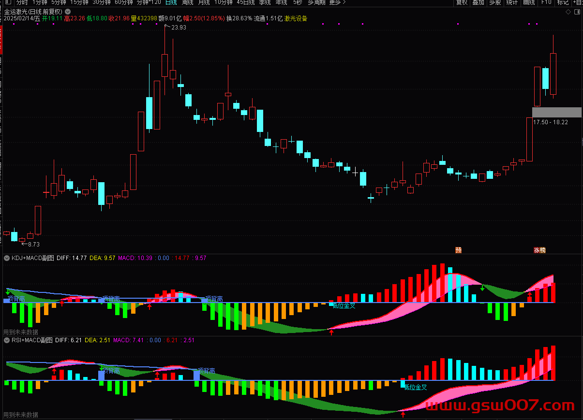Toggle the side panel icon at top-right
Image resolution: width=583 pixels, height=420 pixels.
coord(578,11)
